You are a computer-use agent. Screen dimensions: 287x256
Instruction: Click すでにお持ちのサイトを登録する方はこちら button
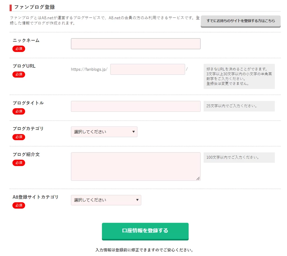coord(240,21)
